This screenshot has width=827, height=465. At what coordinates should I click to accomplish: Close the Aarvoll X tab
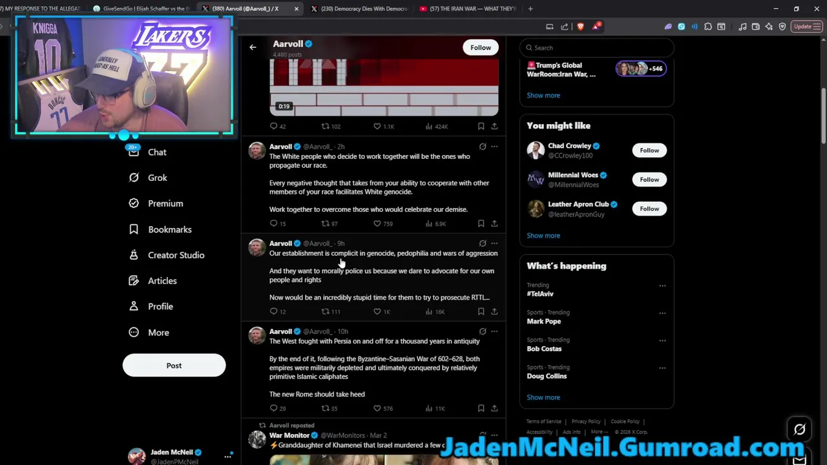[297, 8]
